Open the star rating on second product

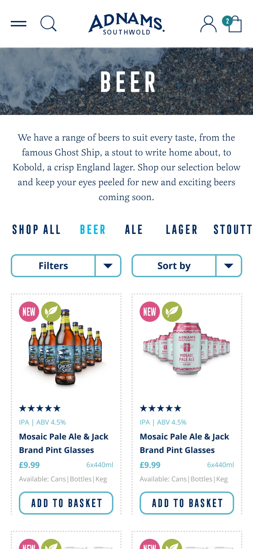[x=161, y=408]
